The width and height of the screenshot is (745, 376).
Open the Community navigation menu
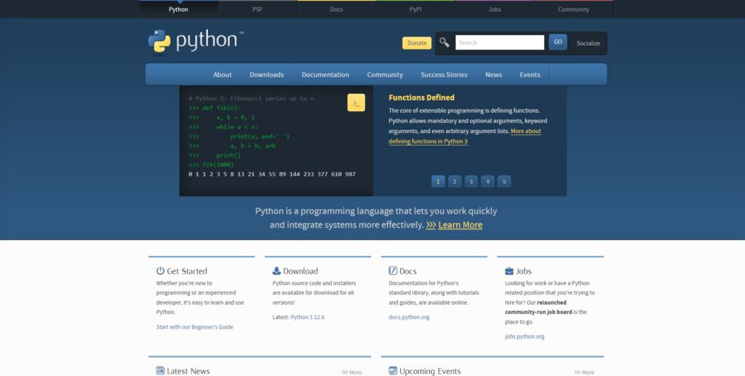tap(385, 74)
